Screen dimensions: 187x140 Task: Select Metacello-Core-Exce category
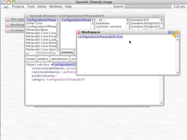(41, 36)
